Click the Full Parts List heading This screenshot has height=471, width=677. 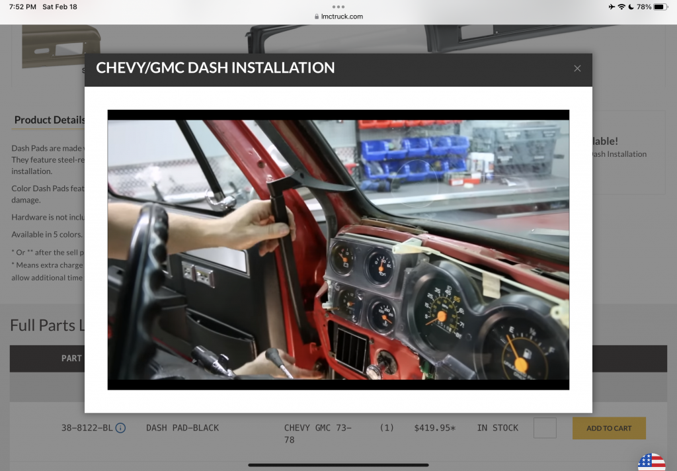tap(47, 325)
